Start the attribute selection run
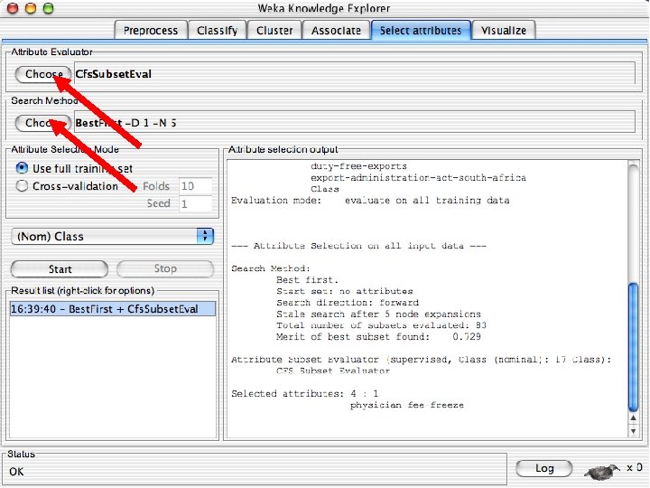650x488 pixels. tap(60, 269)
